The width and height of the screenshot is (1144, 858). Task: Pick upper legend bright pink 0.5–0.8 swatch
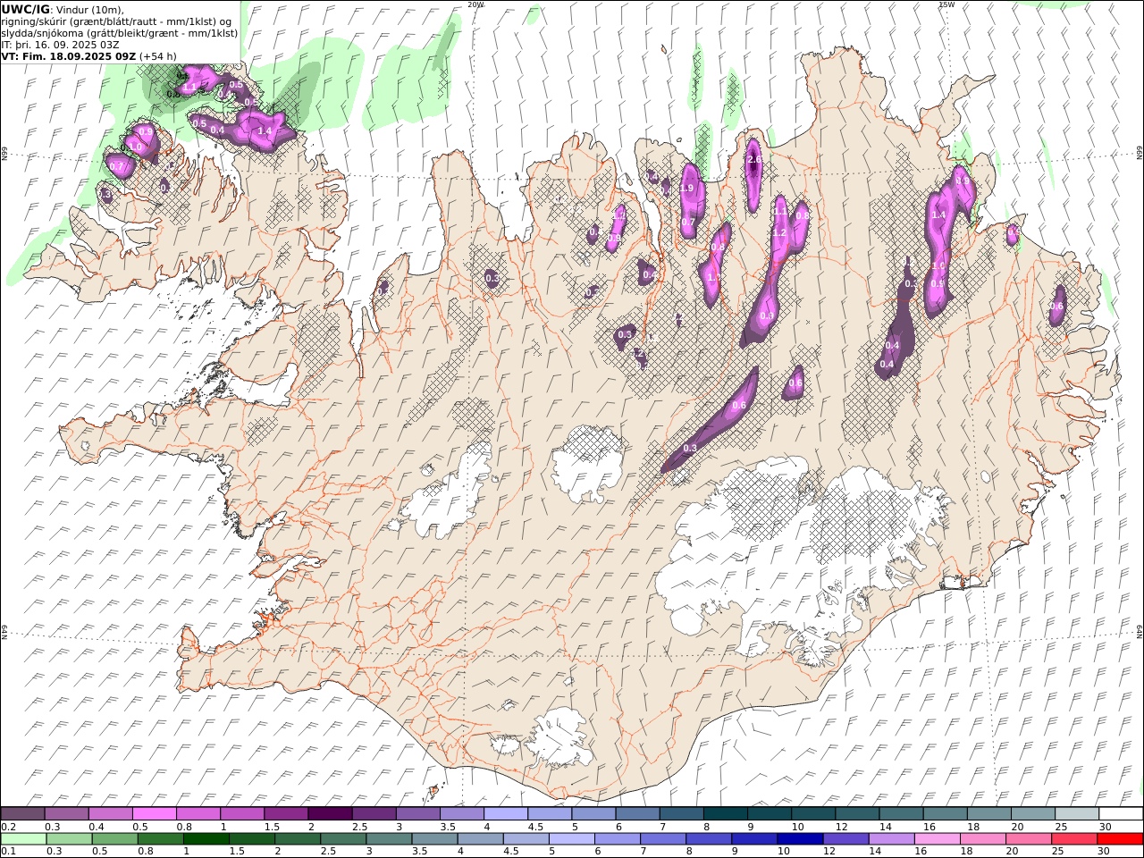click(154, 813)
